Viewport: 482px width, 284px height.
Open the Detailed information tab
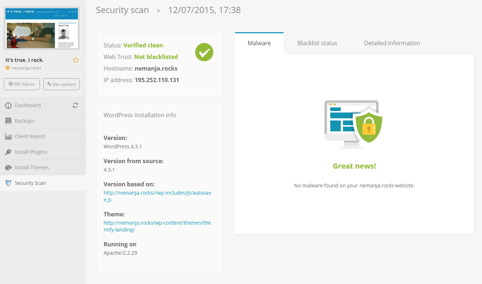392,43
